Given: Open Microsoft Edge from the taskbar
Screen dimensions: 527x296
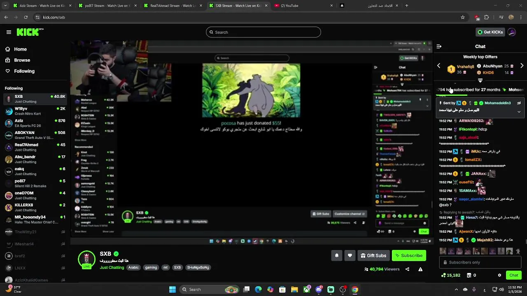Looking at the screenshot, I should [x=258, y=289].
